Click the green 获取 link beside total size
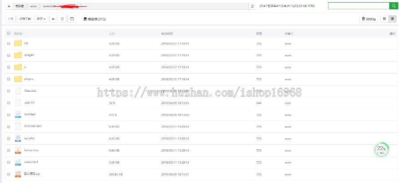This screenshot has height=183, width=399. coord(311,6)
